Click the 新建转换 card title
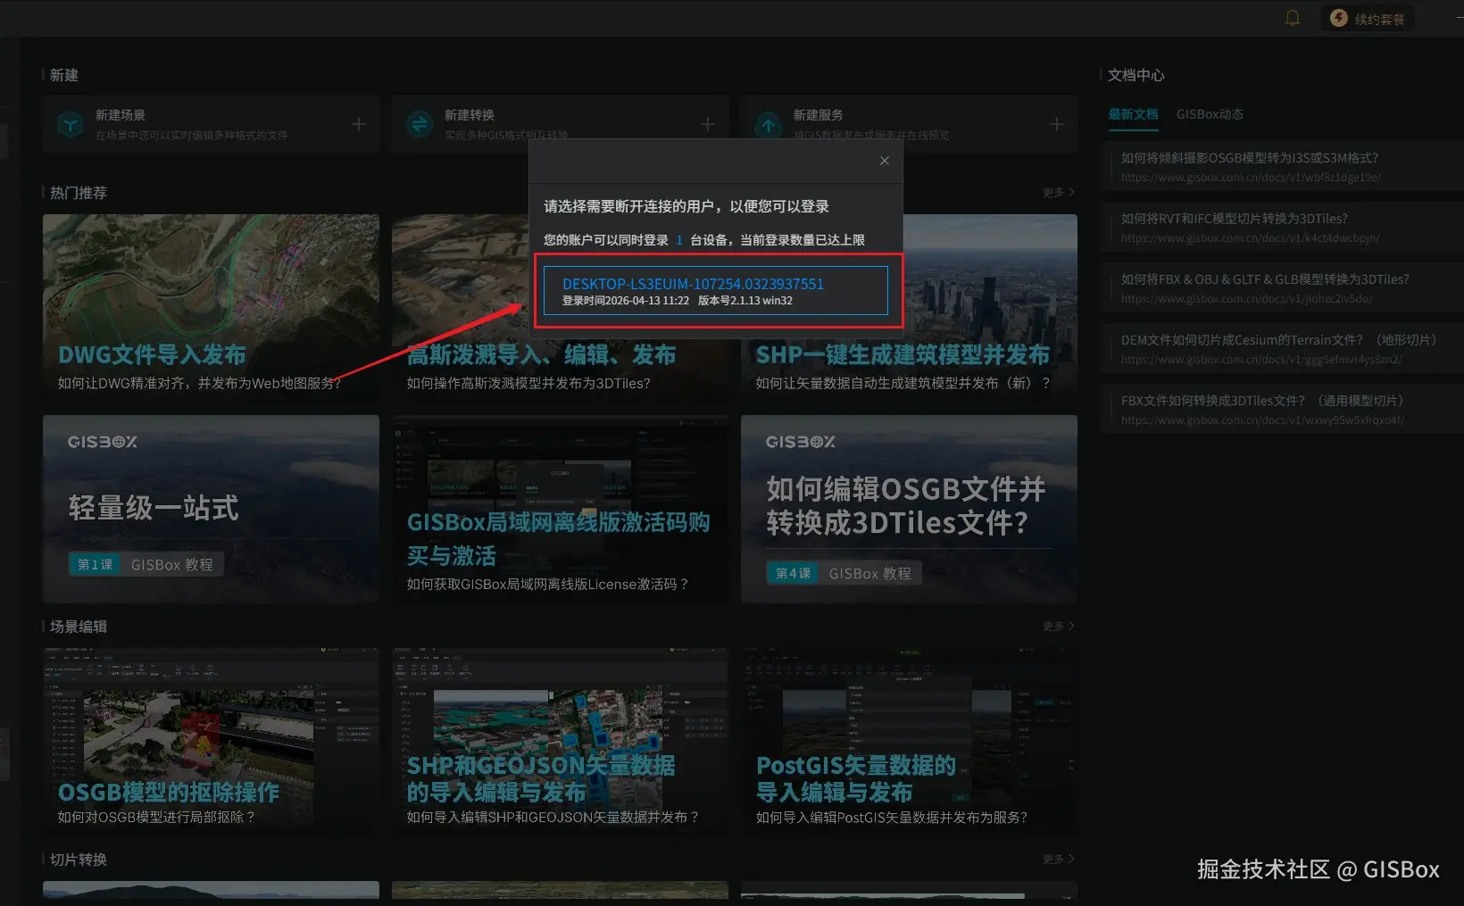The image size is (1464, 906). tap(470, 115)
